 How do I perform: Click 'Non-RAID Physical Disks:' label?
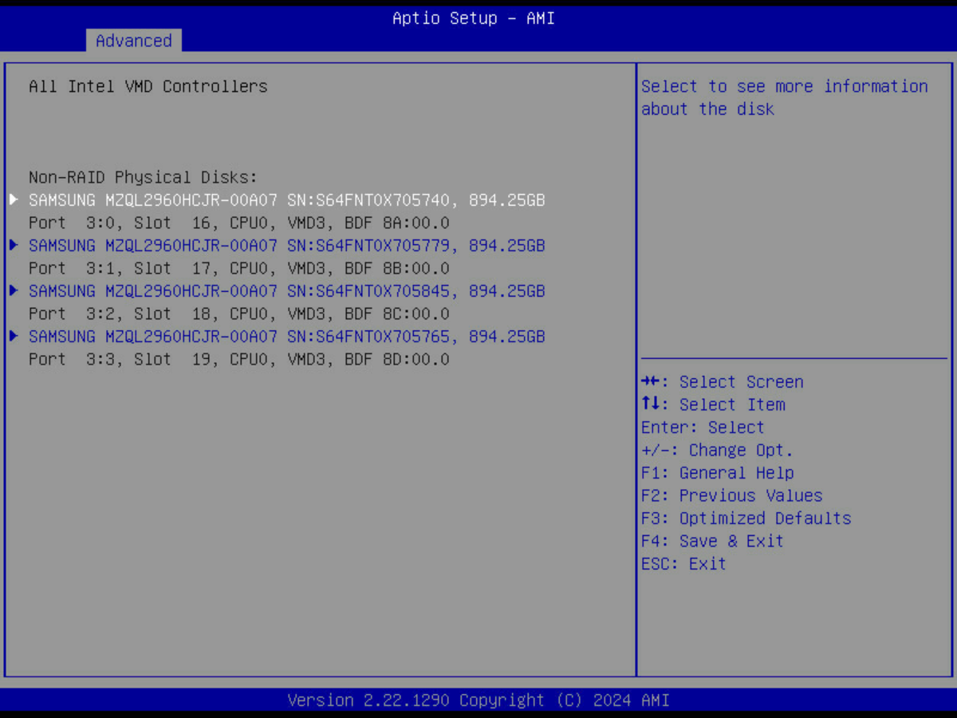[144, 177]
